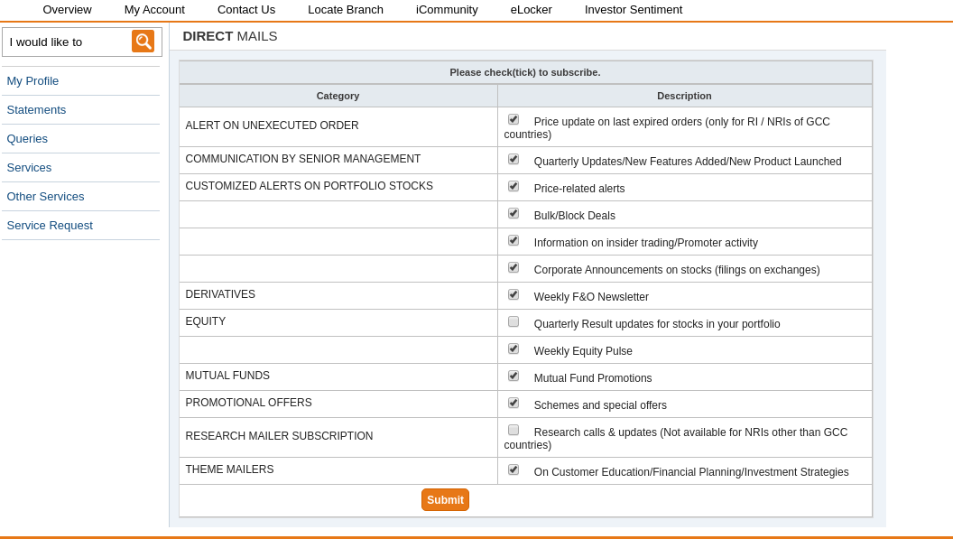
Task: Go to Contact Us
Action: click(x=246, y=10)
